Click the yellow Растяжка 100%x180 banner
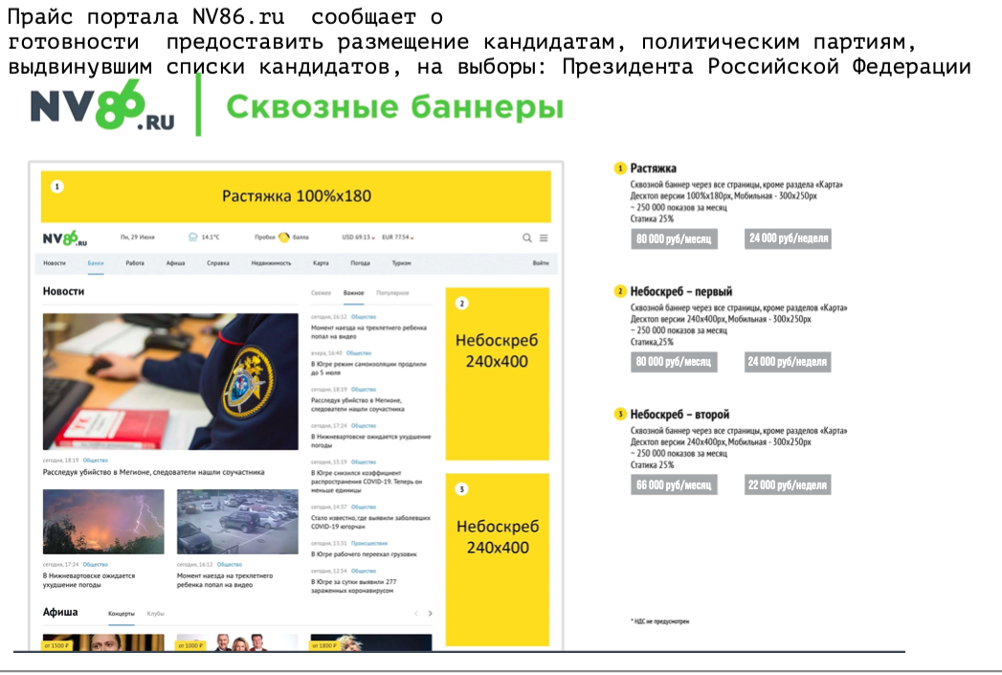This screenshot has width=1002, height=675. (296, 196)
